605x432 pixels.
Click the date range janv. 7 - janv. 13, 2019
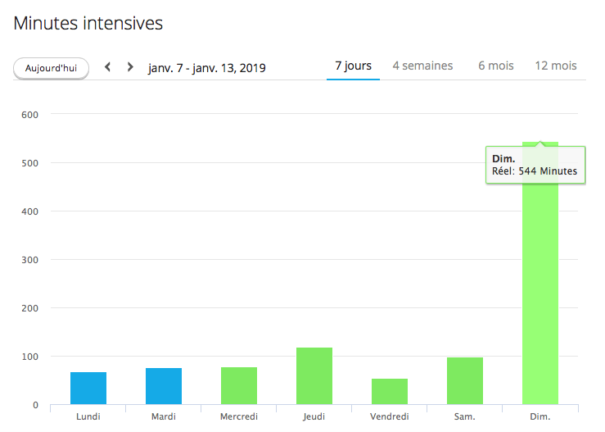coord(206,67)
